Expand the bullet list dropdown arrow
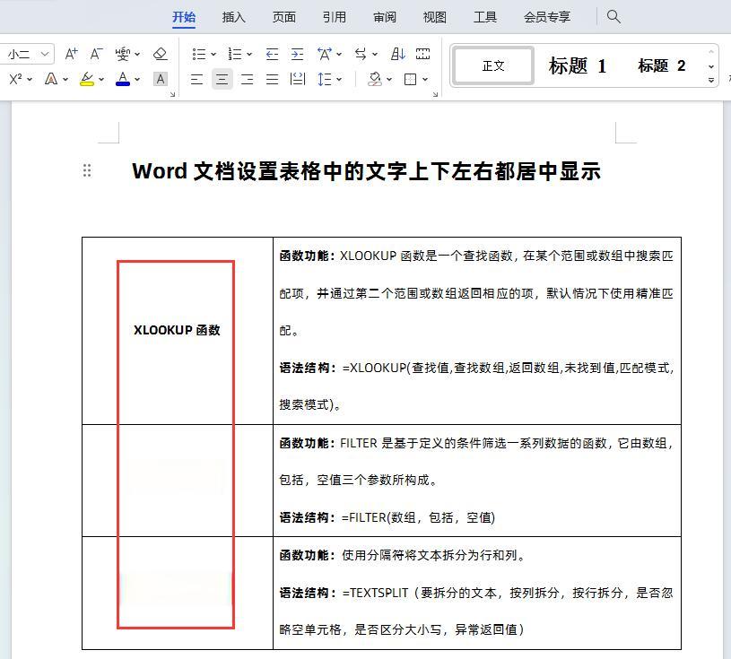 click(x=213, y=54)
